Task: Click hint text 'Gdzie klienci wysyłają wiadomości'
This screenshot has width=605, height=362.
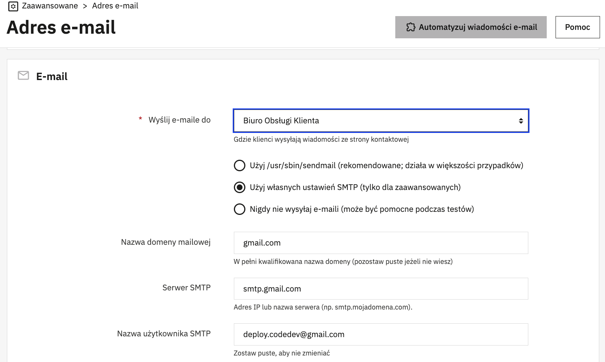Action: (321, 139)
